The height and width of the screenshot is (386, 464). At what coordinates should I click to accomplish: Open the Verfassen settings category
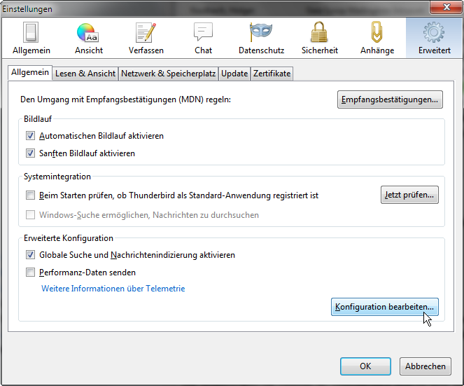(146, 38)
